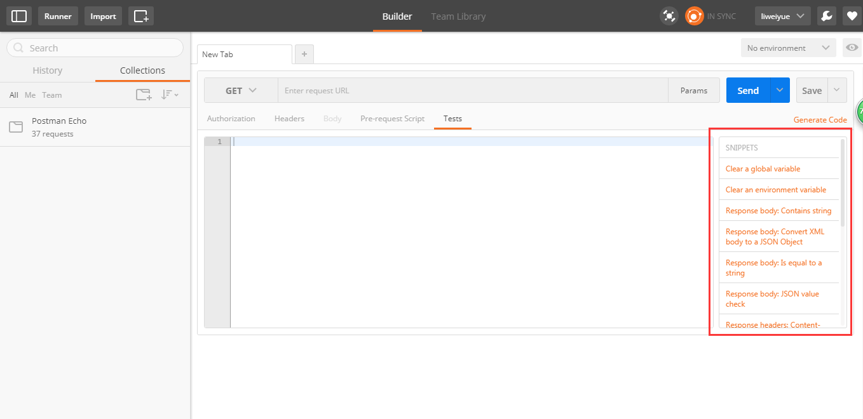Viewport: 863px width, 419px height.
Task: Insert Clear an environment variable snippet
Action: pyautogui.click(x=776, y=190)
